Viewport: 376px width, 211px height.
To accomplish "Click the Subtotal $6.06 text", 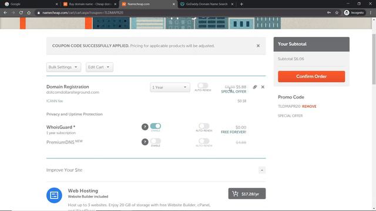I will pos(291,59).
